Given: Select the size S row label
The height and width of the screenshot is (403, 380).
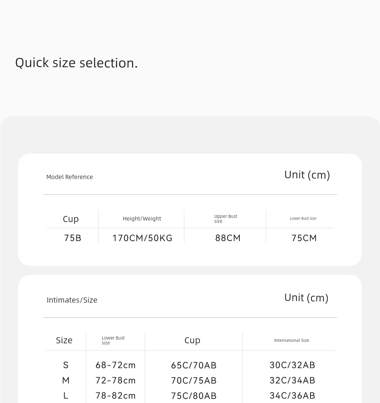Looking at the screenshot, I should (x=66, y=365).
